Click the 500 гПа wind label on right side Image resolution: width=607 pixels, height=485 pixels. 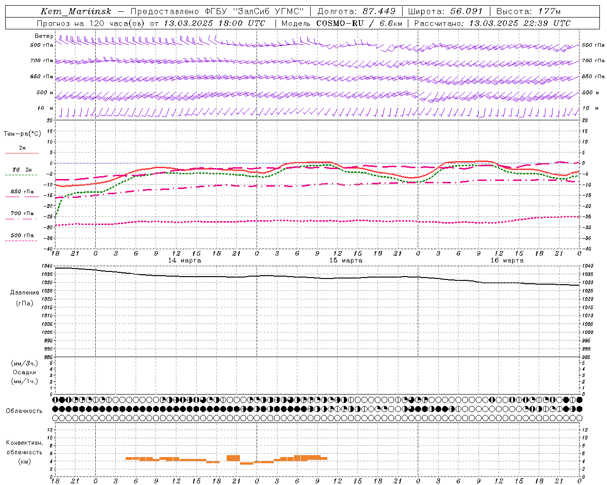[x=593, y=45]
